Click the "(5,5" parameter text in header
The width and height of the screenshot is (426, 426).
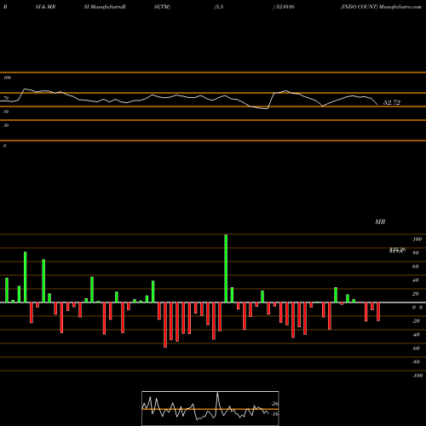pyautogui.click(x=219, y=7)
